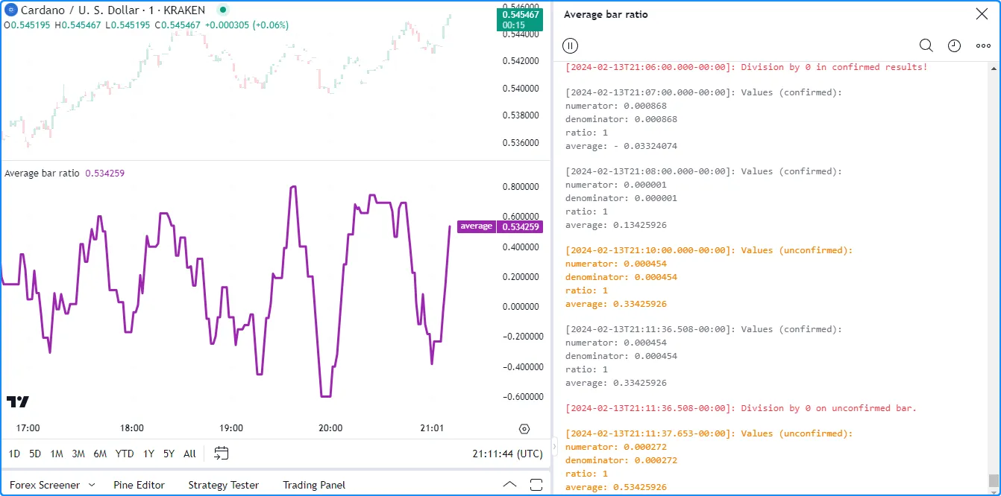1001x496 pixels.
Task: Close the Average bar ratio logs panel
Action: [x=982, y=14]
